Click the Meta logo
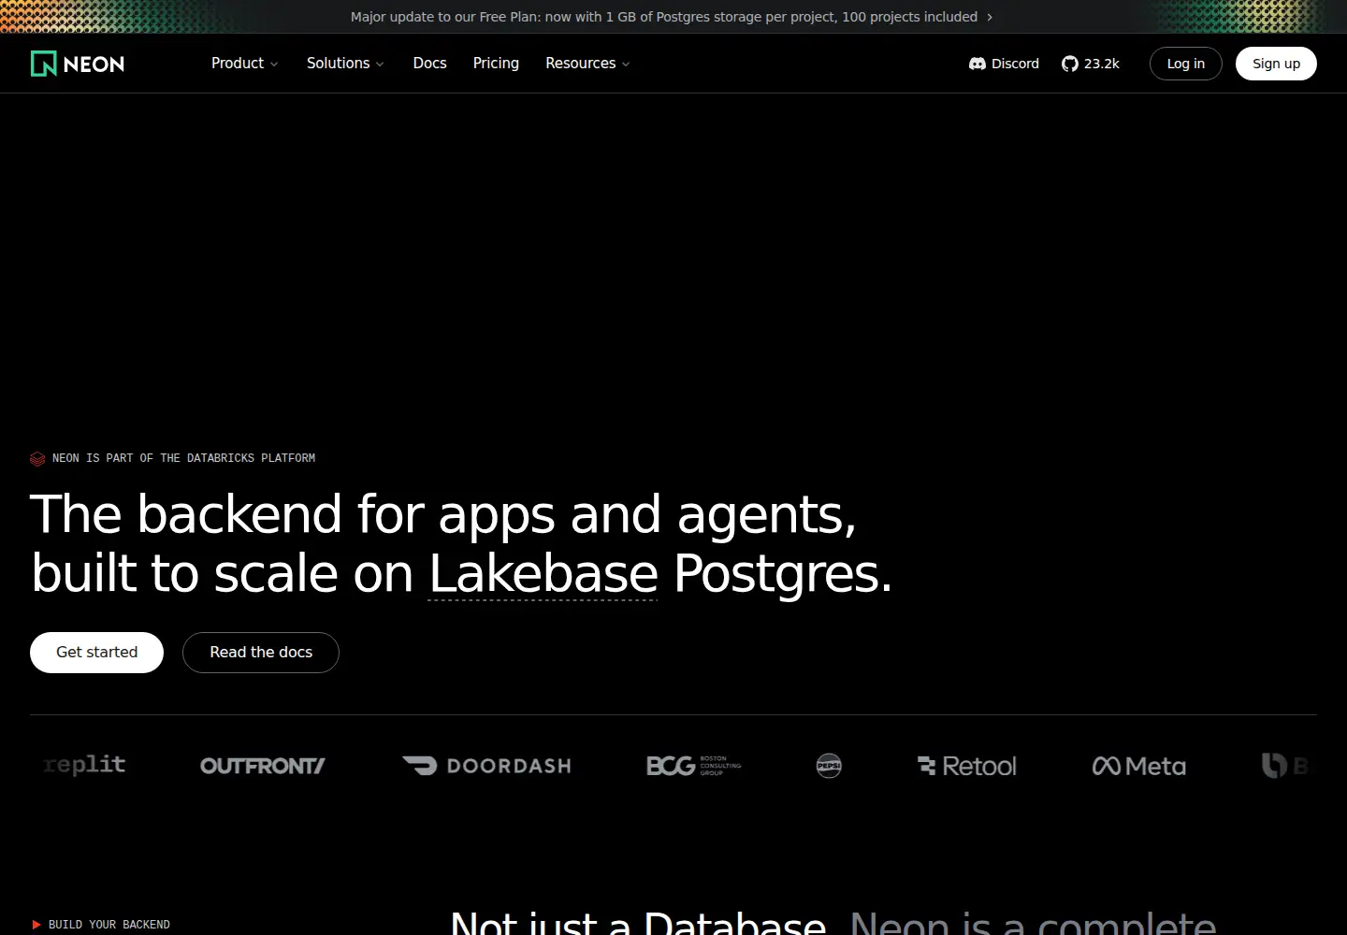Image resolution: width=1347 pixels, height=935 pixels. (1139, 766)
